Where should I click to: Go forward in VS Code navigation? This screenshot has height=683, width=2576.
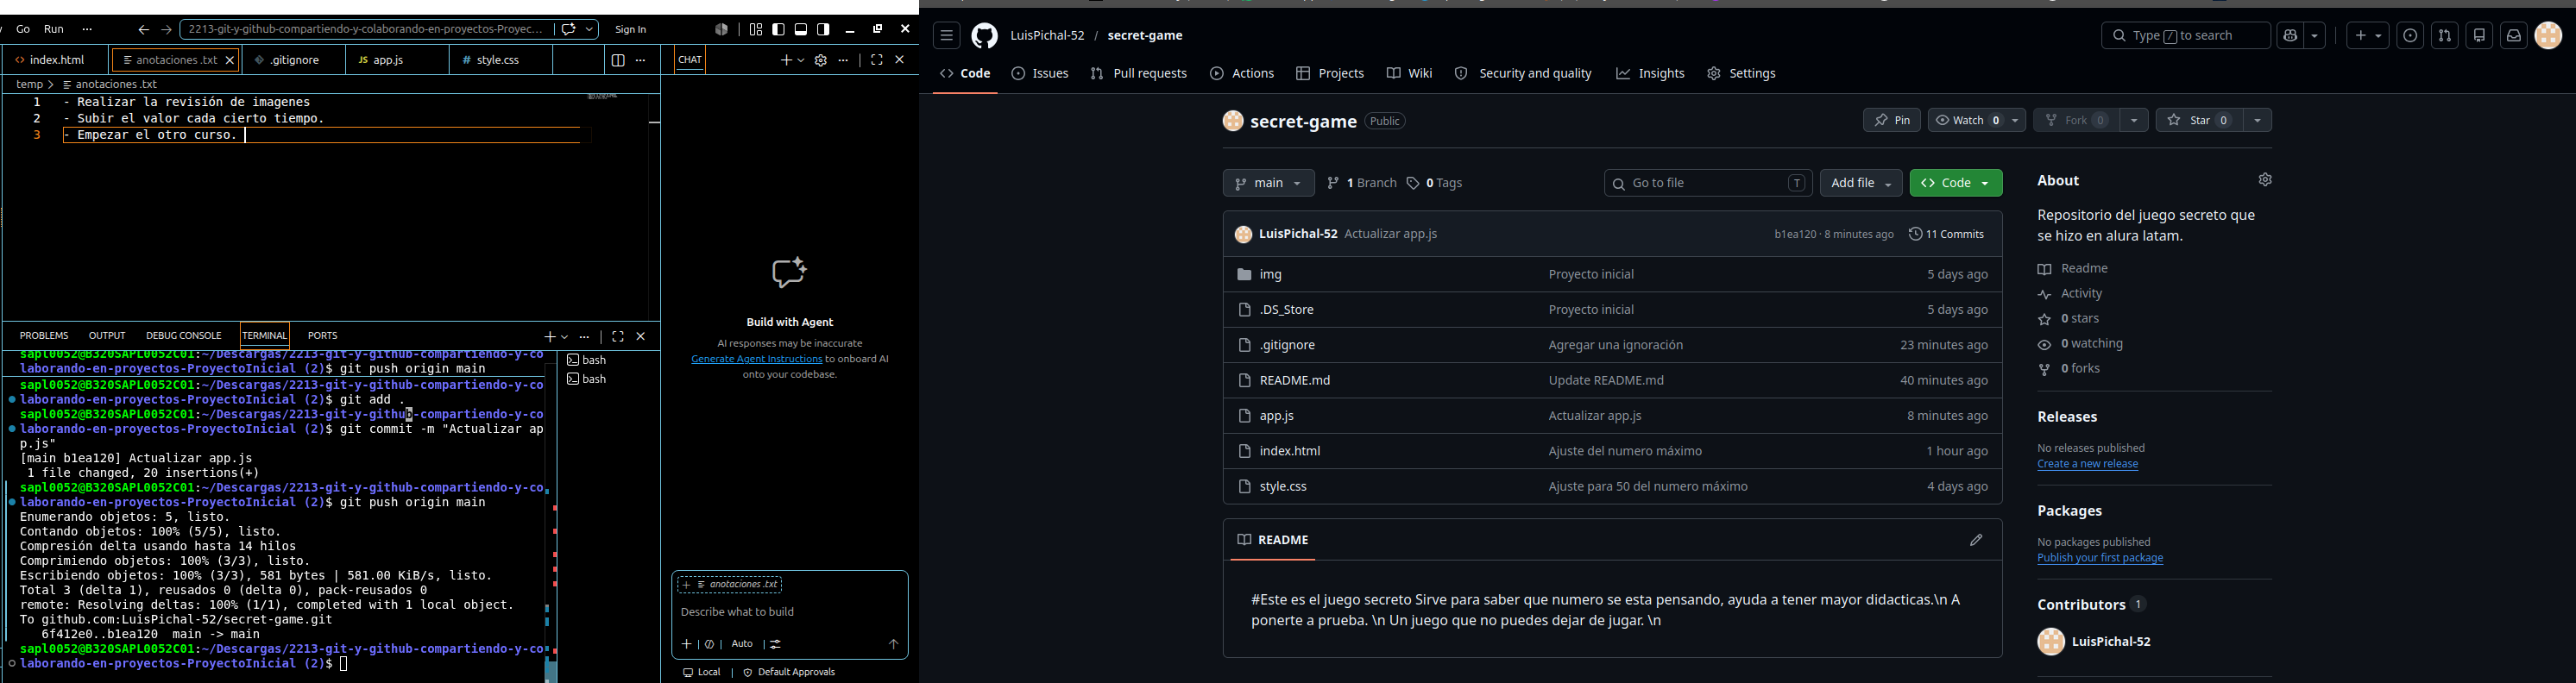click(167, 30)
